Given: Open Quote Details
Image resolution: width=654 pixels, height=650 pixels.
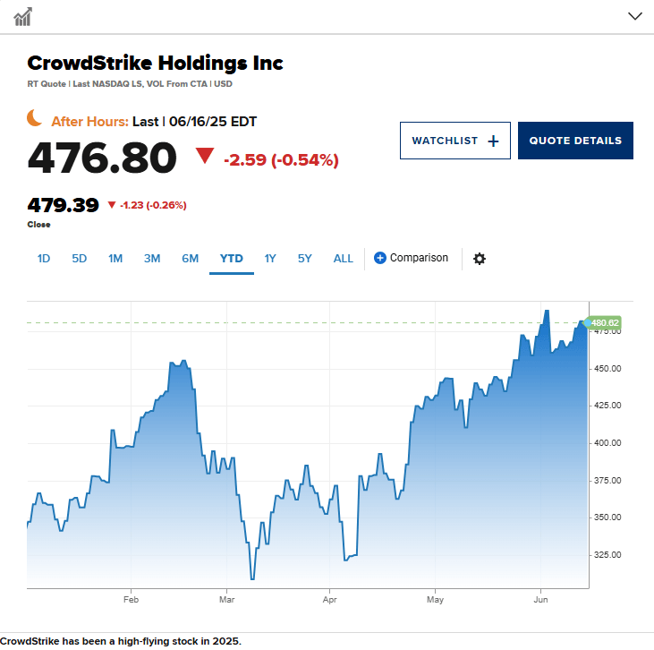Looking at the screenshot, I should coord(575,141).
